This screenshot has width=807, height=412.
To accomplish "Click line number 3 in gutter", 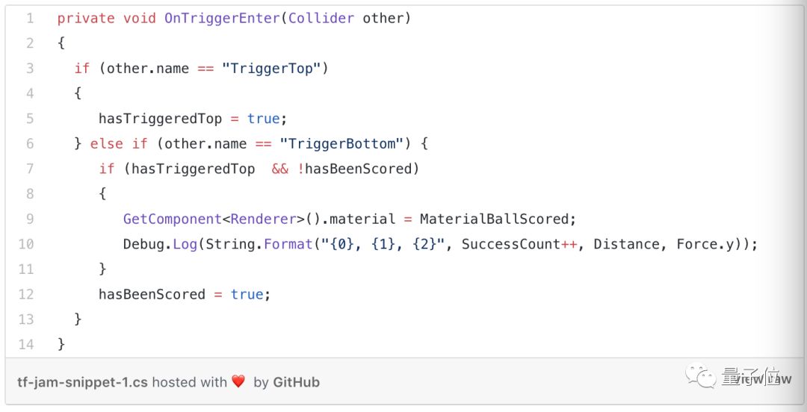I will pyautogui.click(x=30, y=69).
